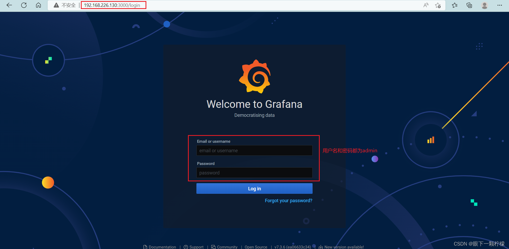The width and height of the screenshot is (509, 249).
Task: Open the read aloud icon
Action: [x=426, y=5]
